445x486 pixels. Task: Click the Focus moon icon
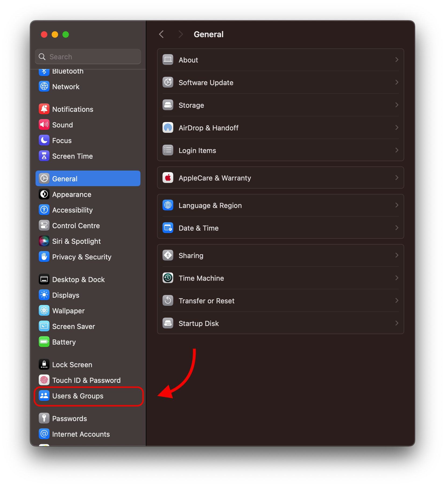point(44,140)
